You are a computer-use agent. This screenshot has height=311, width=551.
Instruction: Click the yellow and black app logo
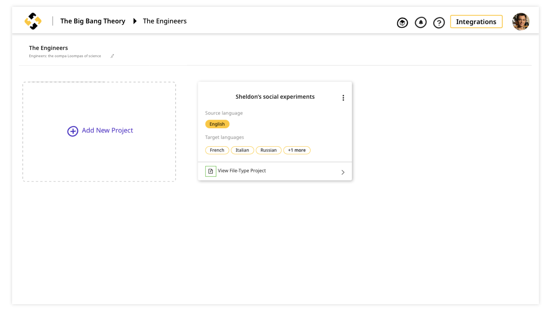point(33,21)
